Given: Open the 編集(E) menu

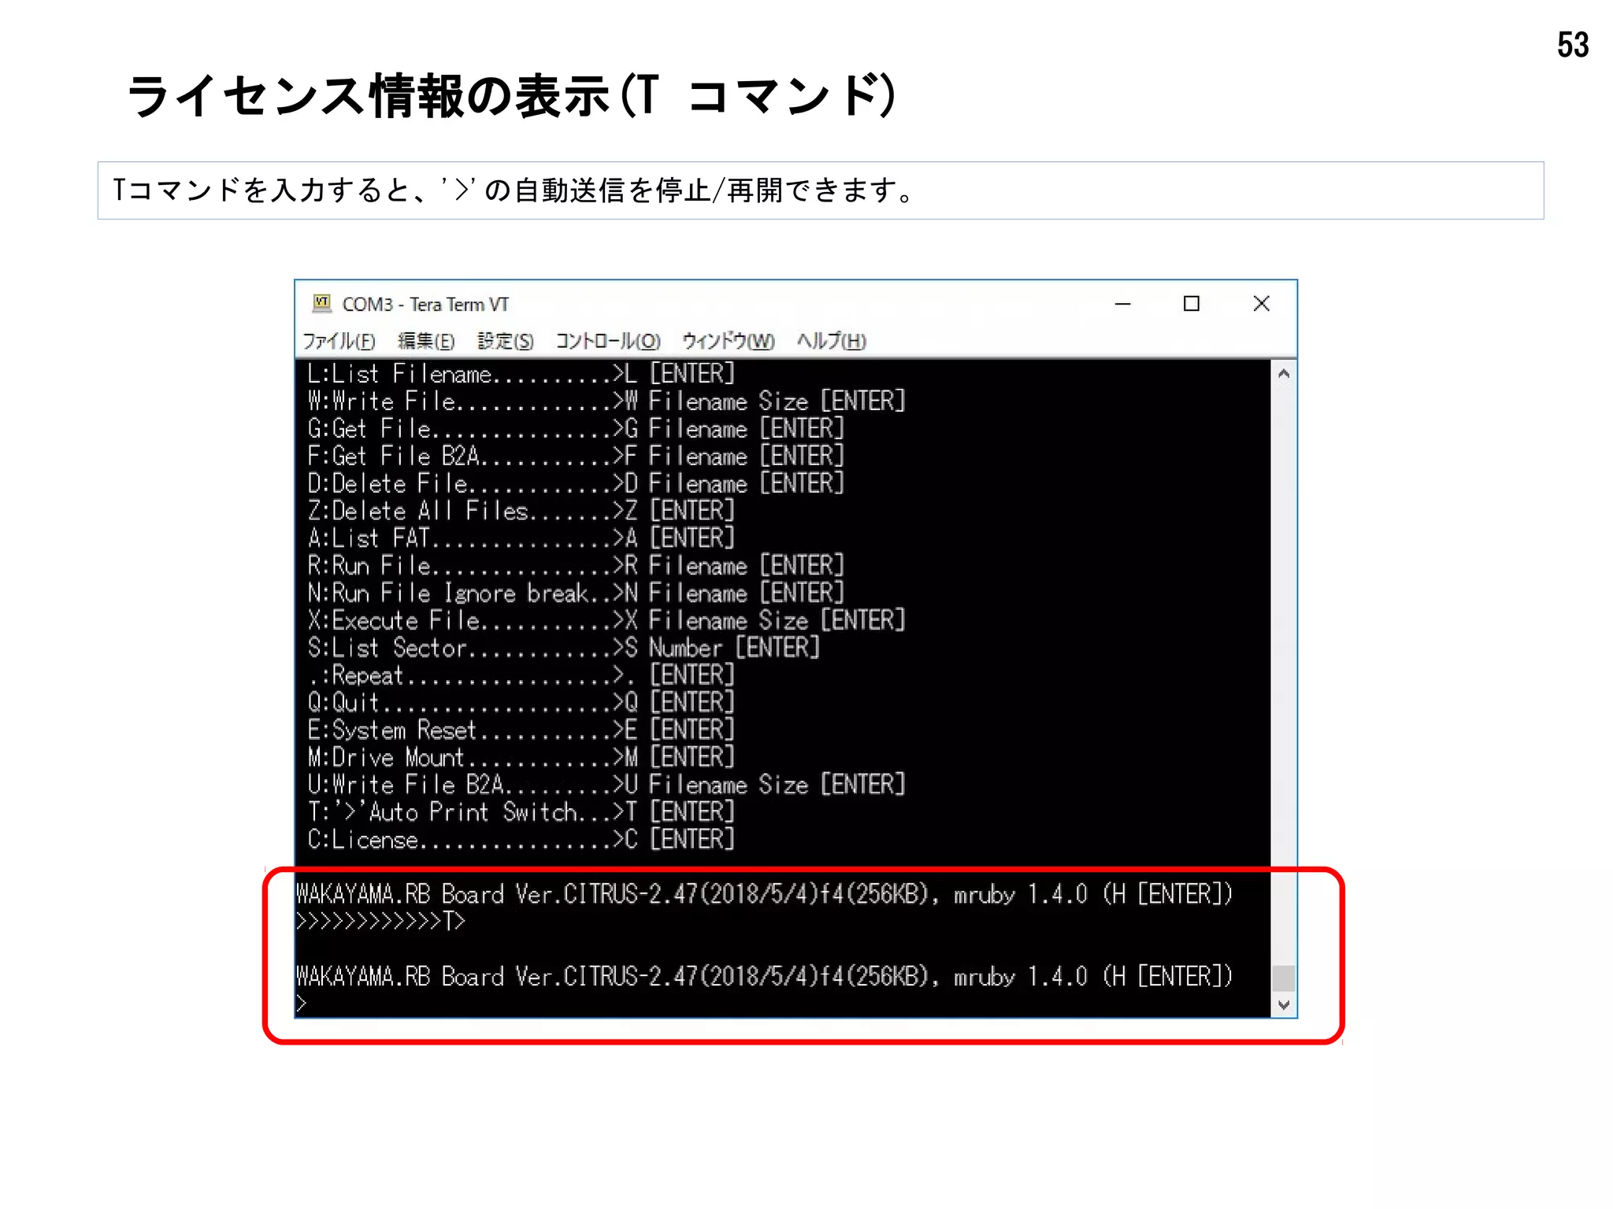Looking at the screenshot, I should coord(426,341).
